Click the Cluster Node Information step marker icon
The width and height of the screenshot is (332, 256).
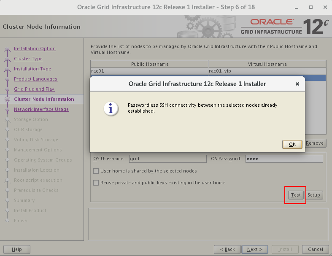pyautogui.click(x=8, y=99)
